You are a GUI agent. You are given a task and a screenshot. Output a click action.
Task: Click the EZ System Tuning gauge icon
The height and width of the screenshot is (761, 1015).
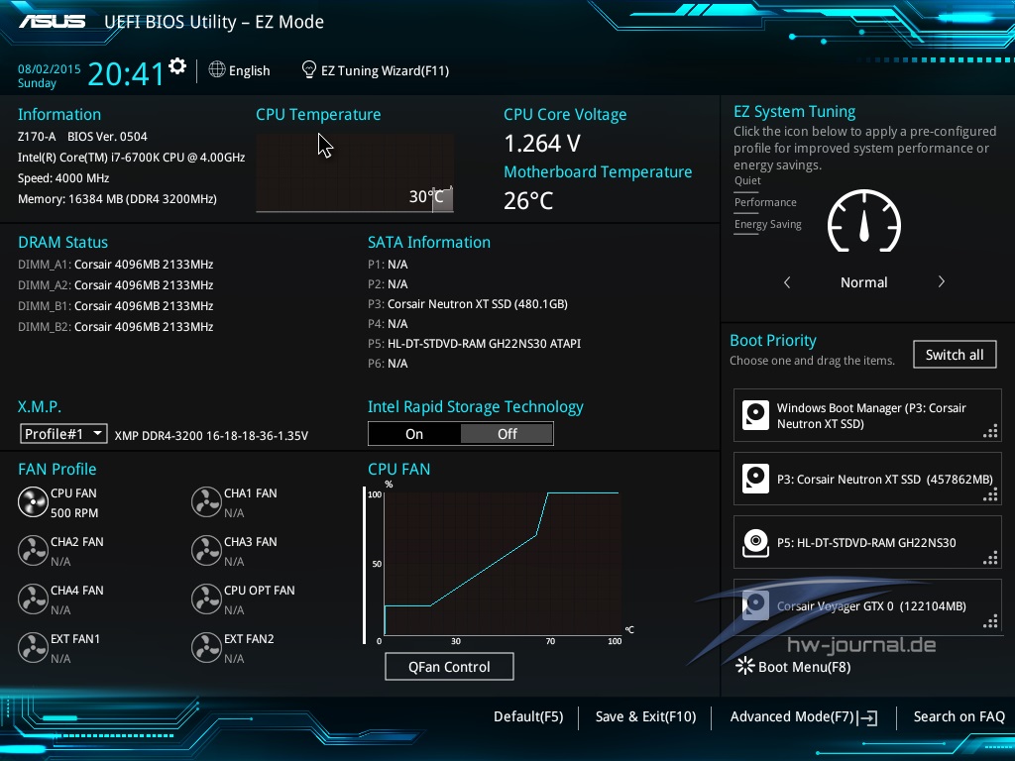(x=863, y=221)
